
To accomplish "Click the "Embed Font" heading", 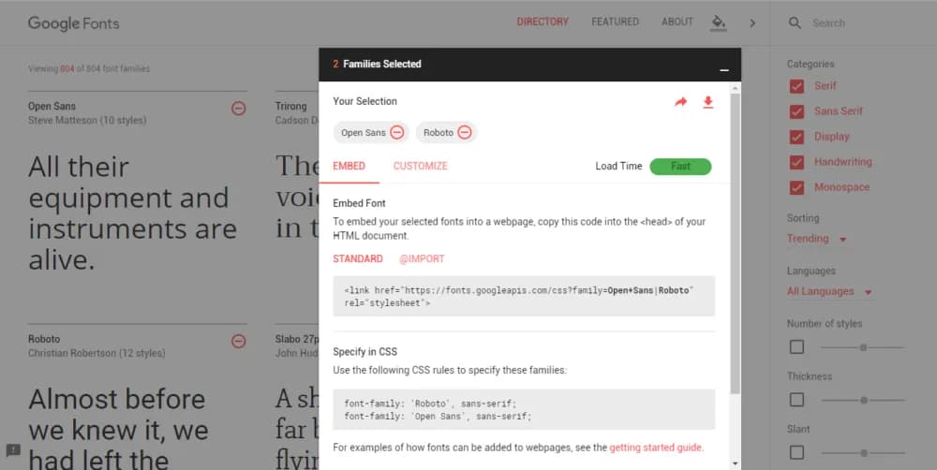I will [359, 203].
